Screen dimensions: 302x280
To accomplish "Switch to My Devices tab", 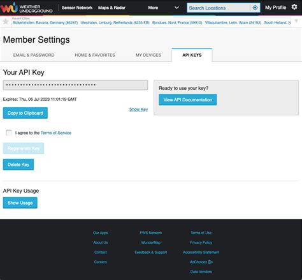I will click(x=148, y=55).
